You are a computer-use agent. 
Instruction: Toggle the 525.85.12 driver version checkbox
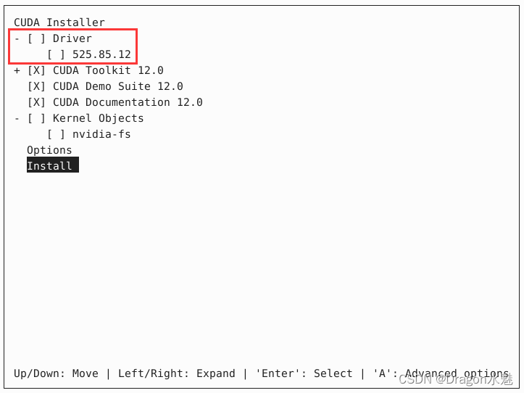pos(56,54)
